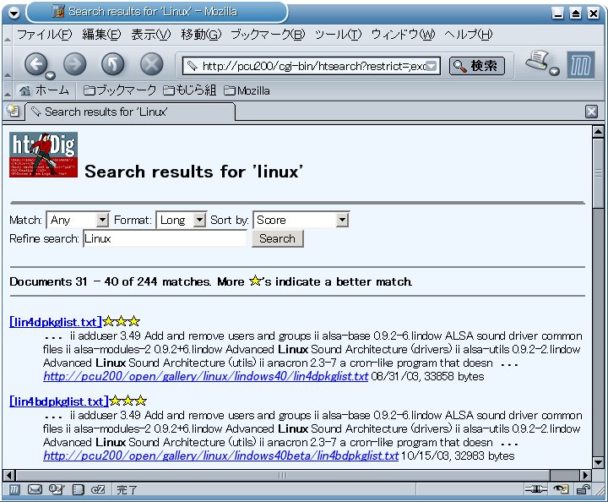
Task: Open the Sort by Score dropdown
Action: click(301, 220)
